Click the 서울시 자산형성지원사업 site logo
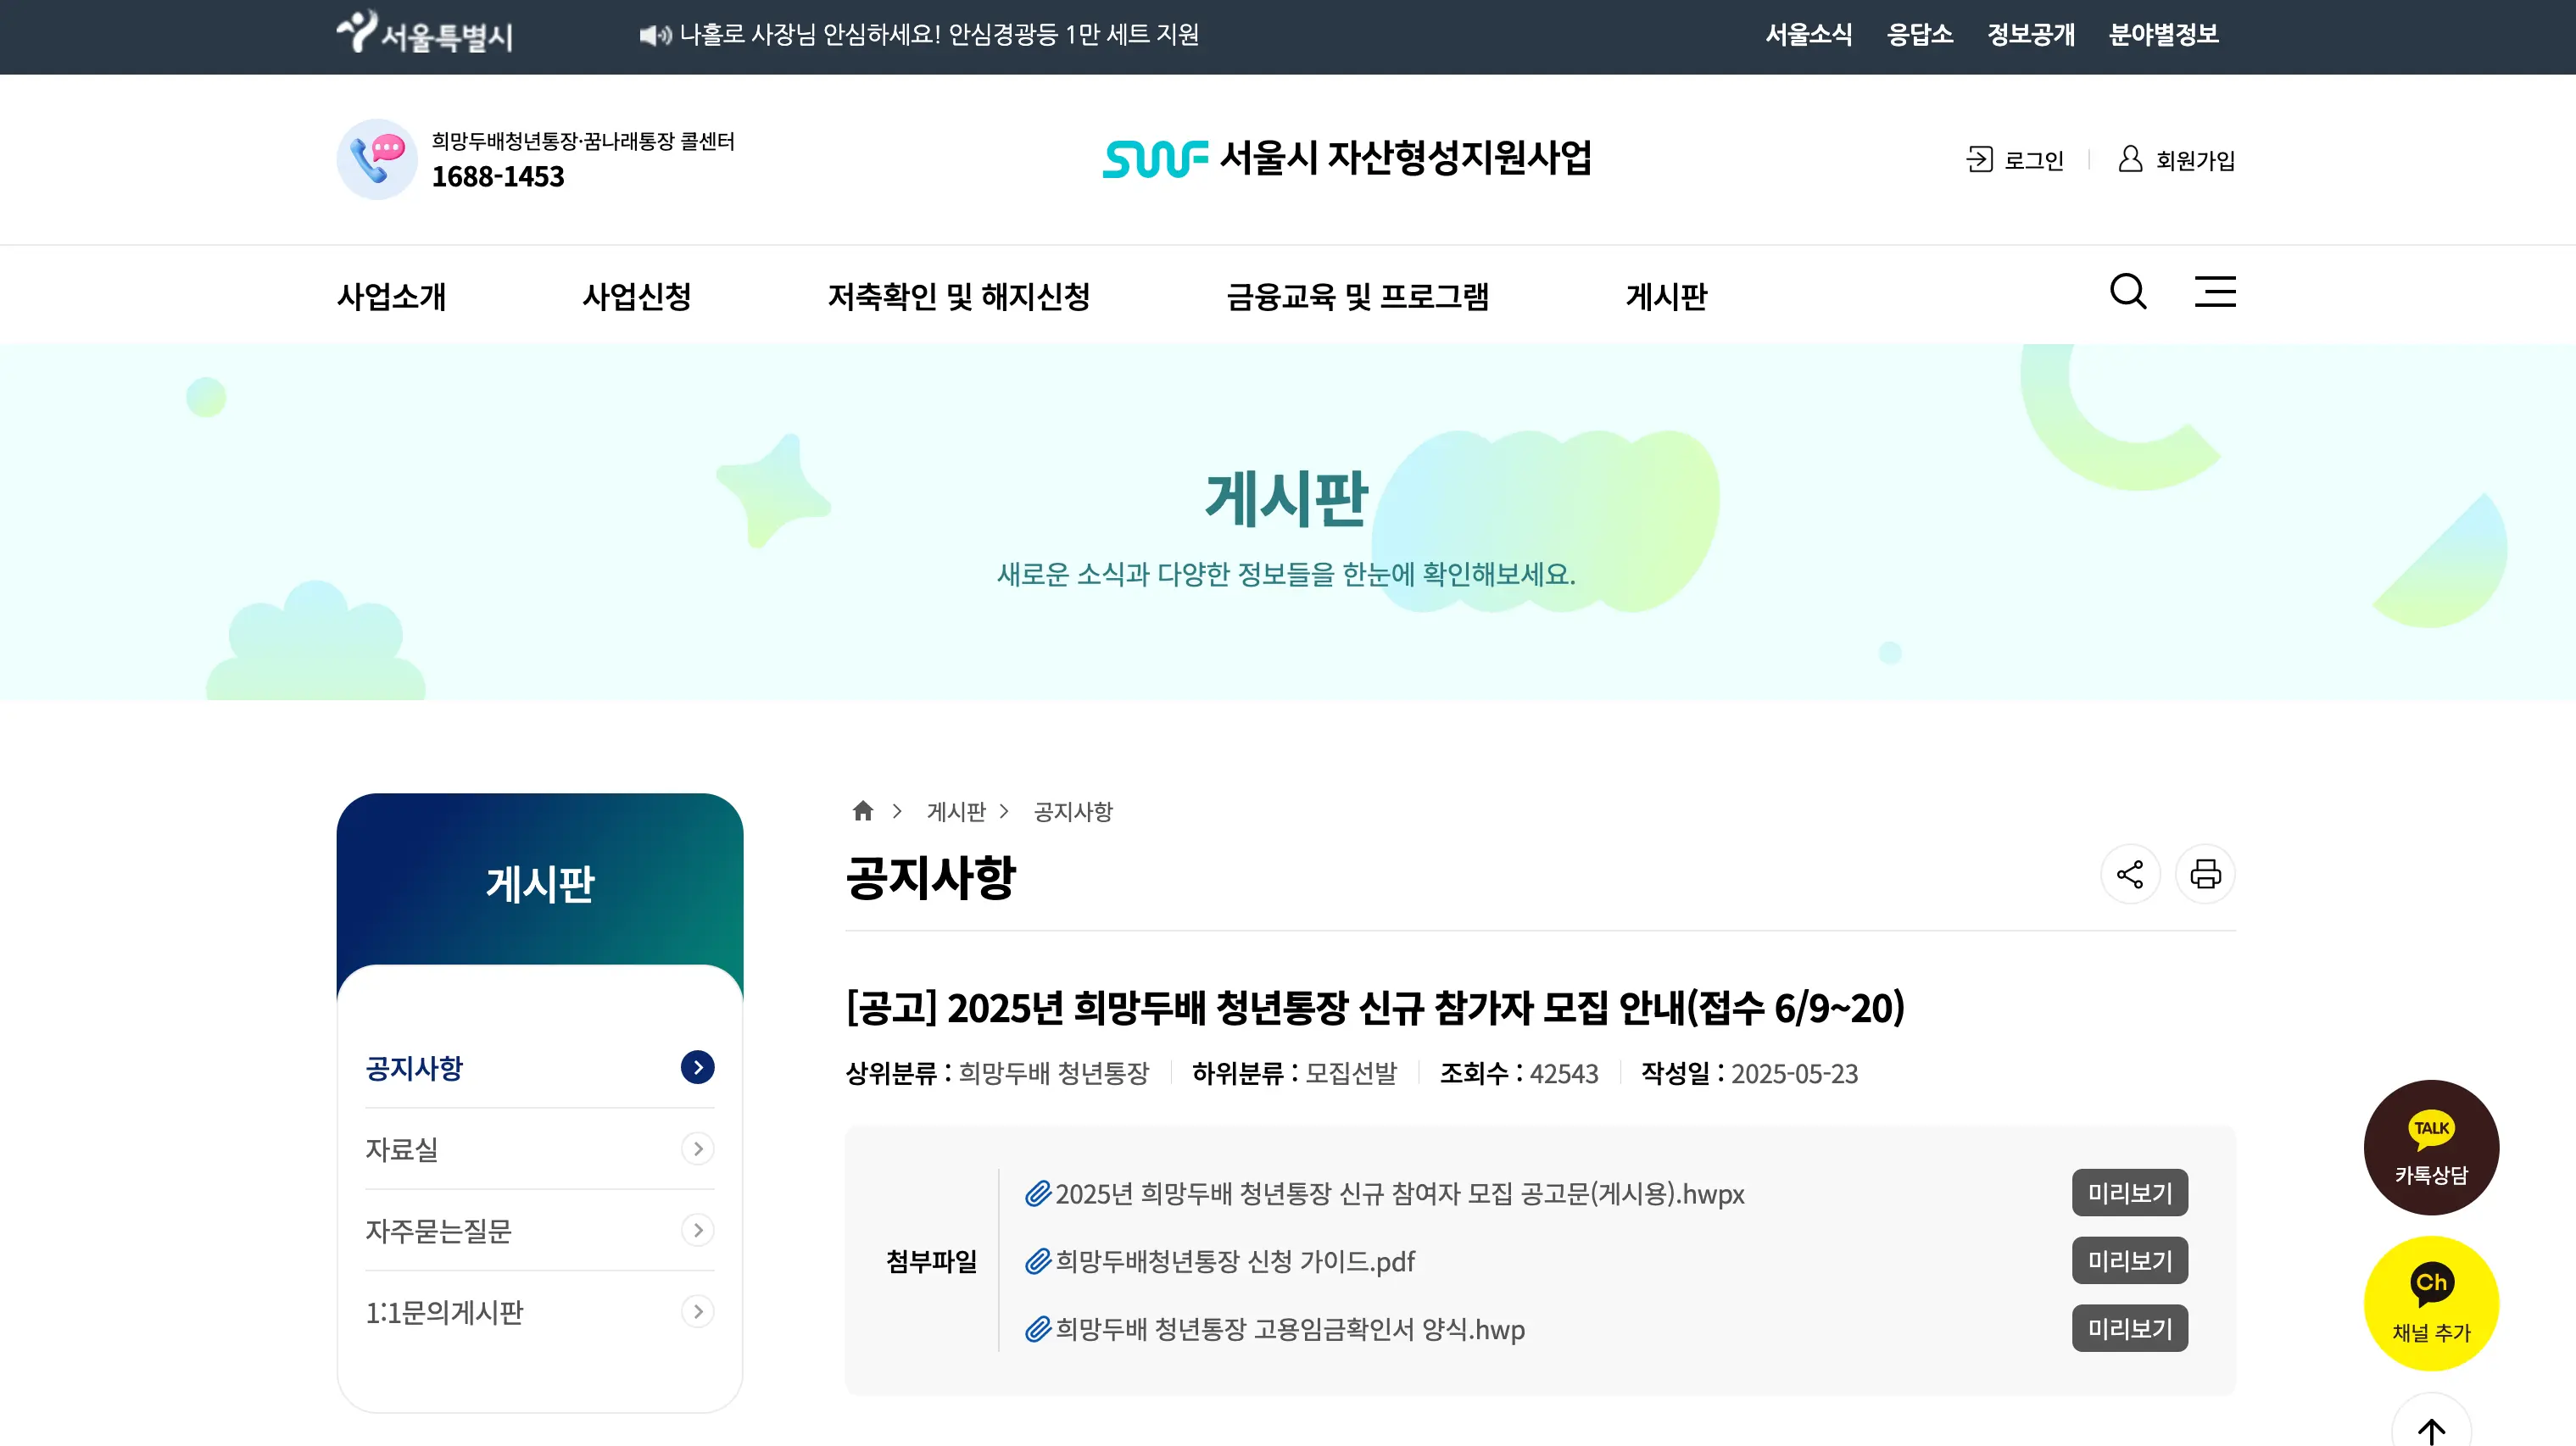This screenshot has height=1446, width=2576. 1347,158
